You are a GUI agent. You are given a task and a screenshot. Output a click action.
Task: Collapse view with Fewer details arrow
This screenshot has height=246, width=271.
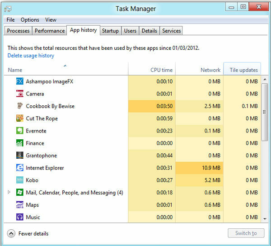[x=11, y=233]
